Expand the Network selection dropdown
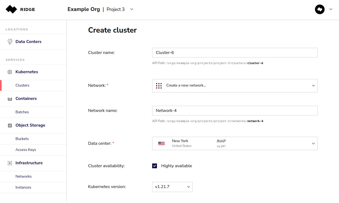 313,86
